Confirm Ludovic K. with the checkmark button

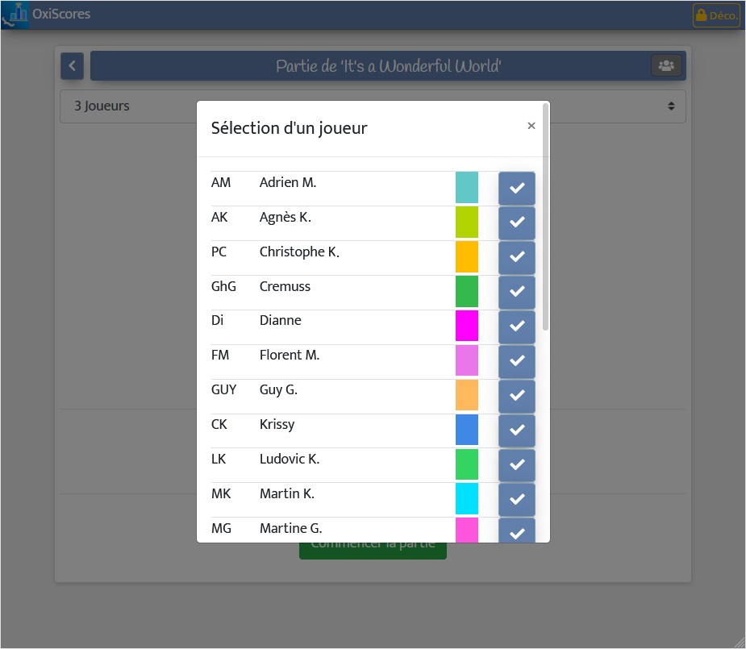pyautogui.click(x=517, y=465)
